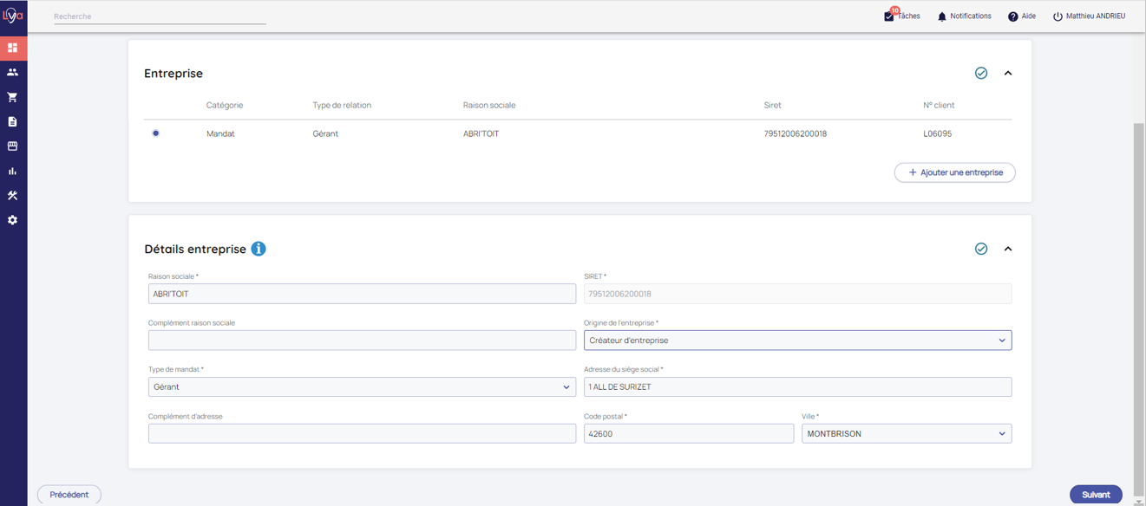Image resolution: width=1146 pixels, height=506 pixels.
Task: Open the documents icon in sidebar
Action: point(12,122)
